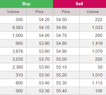106x95 pixels.
Task: Select the Sell side Volume column header
Action: [92, 12]
